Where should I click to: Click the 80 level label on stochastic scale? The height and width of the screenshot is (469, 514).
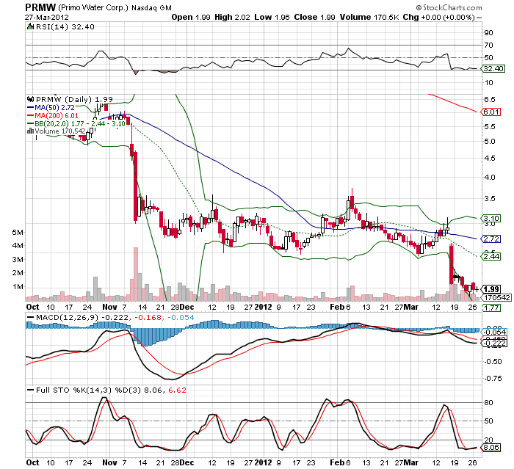[488, 402]
